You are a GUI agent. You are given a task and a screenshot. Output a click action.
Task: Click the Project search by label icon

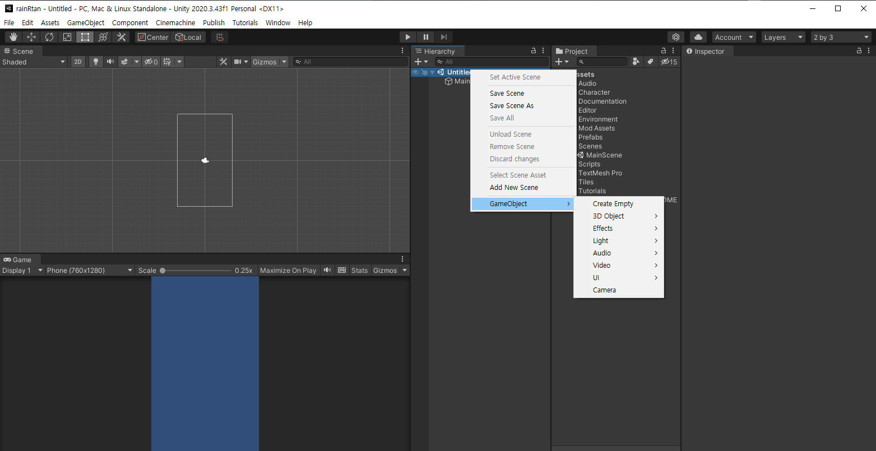point(650,62)
